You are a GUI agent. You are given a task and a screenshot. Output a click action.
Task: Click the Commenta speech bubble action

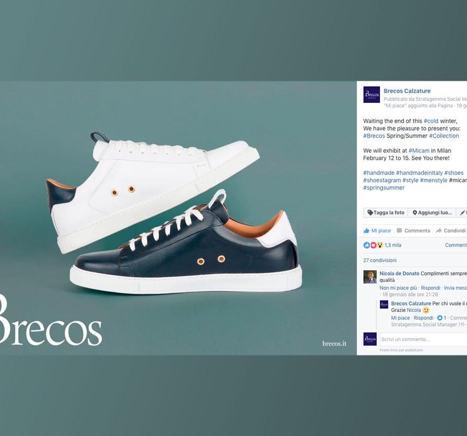[414, 230]
